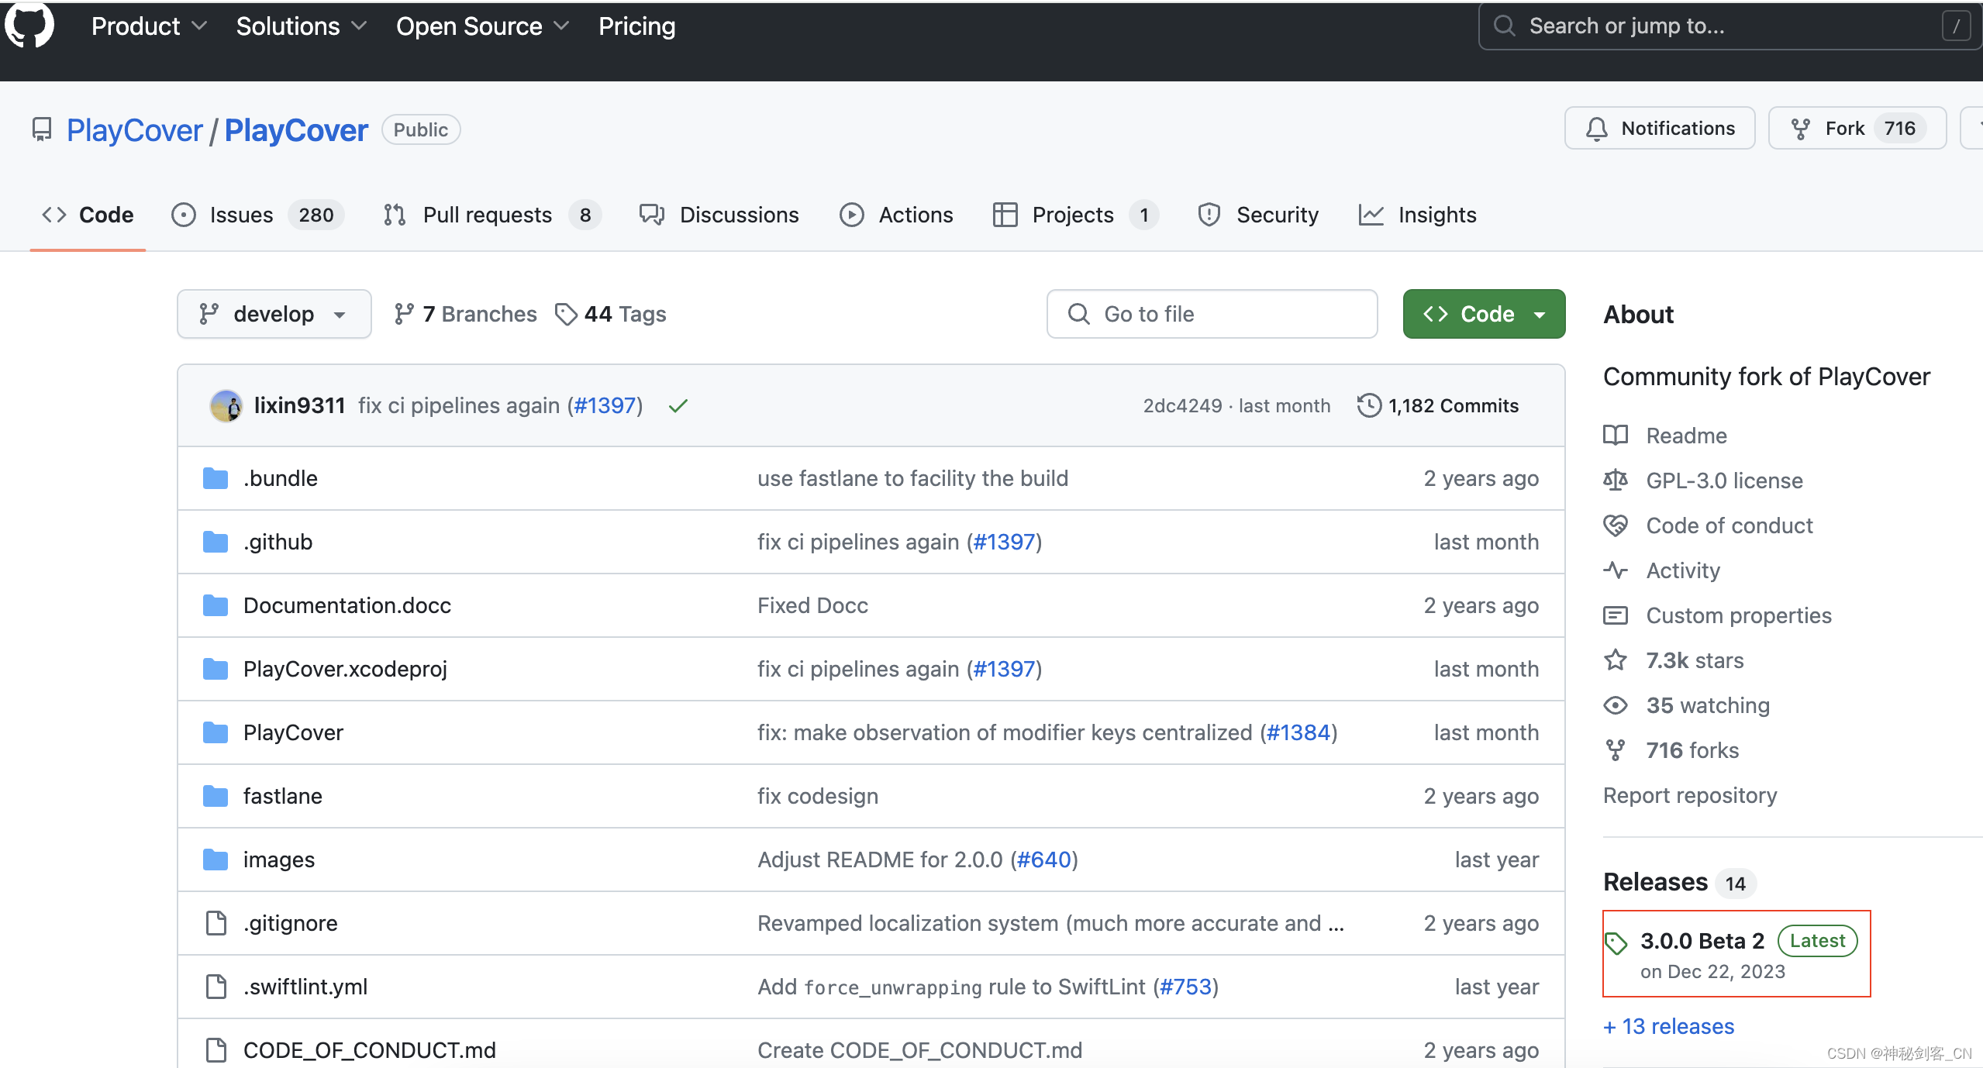
Task: Open lixin9311's avatar in commit bar
Action: [x=226, y=405]
